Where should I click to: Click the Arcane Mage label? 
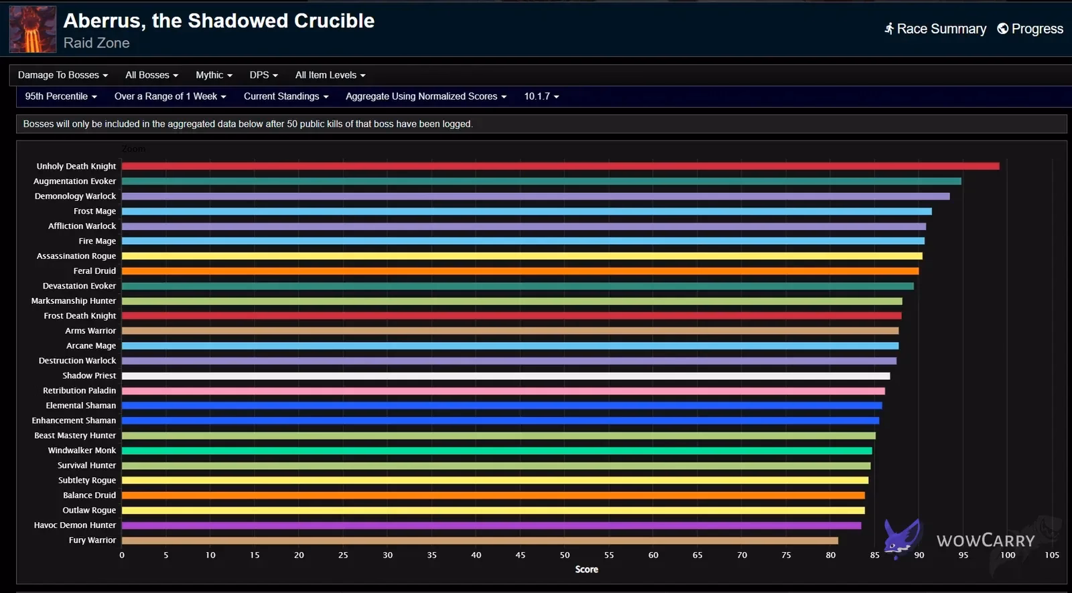point(91,346)
